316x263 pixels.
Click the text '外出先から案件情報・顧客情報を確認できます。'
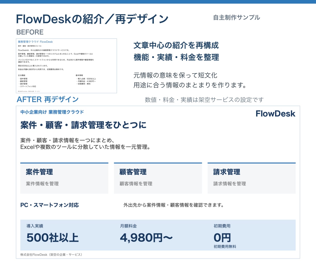point(174,205)
